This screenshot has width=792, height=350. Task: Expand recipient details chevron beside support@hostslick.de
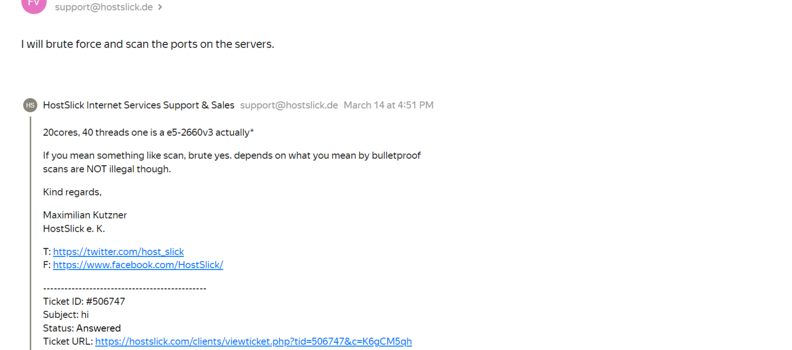point(160,7)
